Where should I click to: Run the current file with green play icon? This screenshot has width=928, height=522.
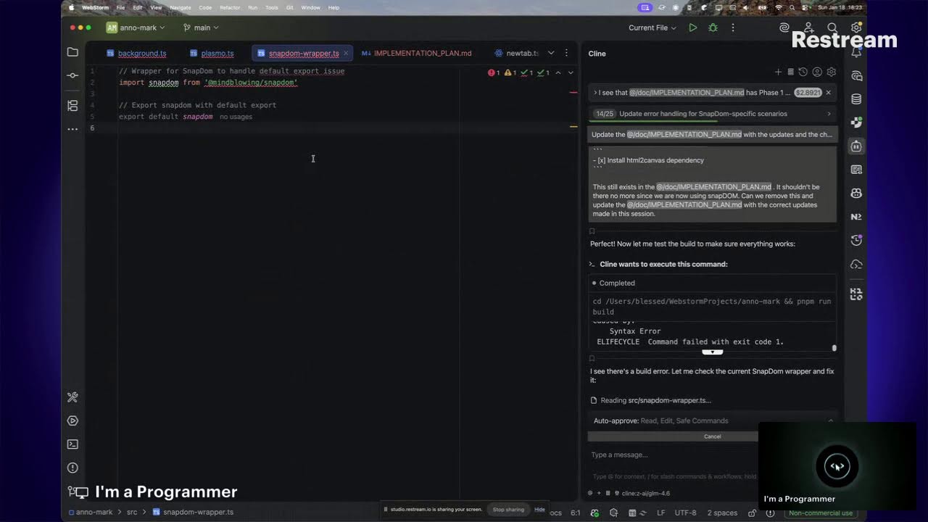tap(693, 28)
